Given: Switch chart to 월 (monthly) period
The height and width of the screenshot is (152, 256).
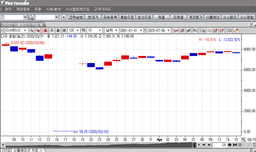Looking at the screenshot, I should 58,30.
